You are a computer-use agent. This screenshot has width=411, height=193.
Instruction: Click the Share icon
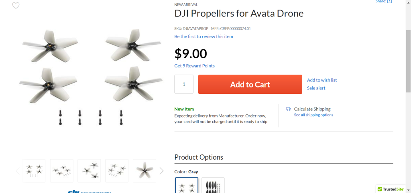coord(389,2)
